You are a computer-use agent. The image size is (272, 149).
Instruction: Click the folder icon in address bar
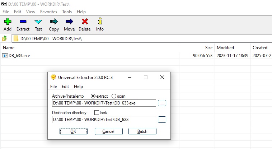click(x=16, y=38)
